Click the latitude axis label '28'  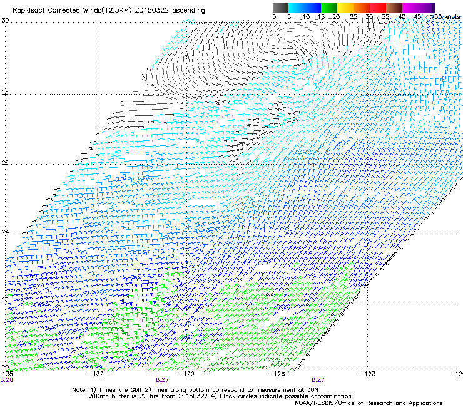pyautogui.click(x=5, y=93)
